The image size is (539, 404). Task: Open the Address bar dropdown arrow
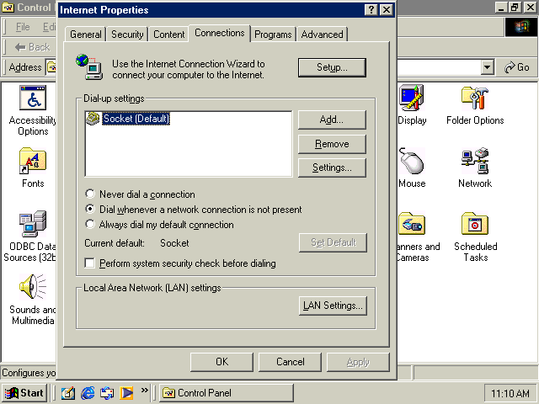pos(487,67)
